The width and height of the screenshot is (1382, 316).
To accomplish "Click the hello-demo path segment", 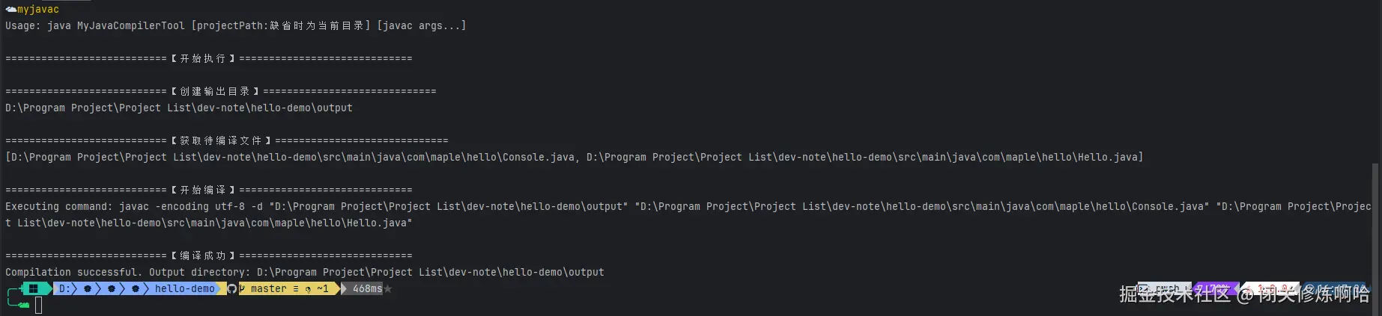I will click(x=184, y=288).
